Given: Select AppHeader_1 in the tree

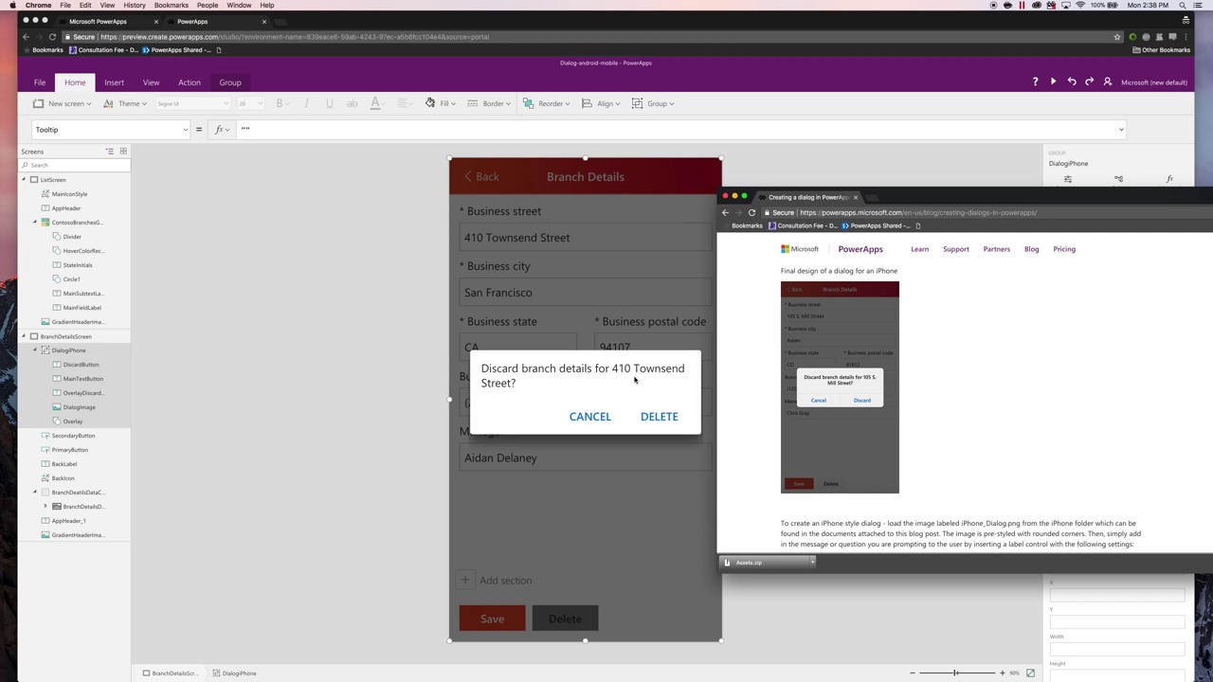Looking at the screenshot, I should [68, 521].
